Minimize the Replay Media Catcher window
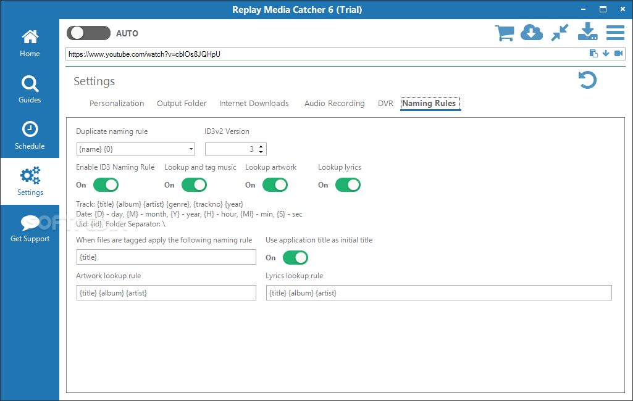The image size is (633, 401). click(x=584, y=9)
